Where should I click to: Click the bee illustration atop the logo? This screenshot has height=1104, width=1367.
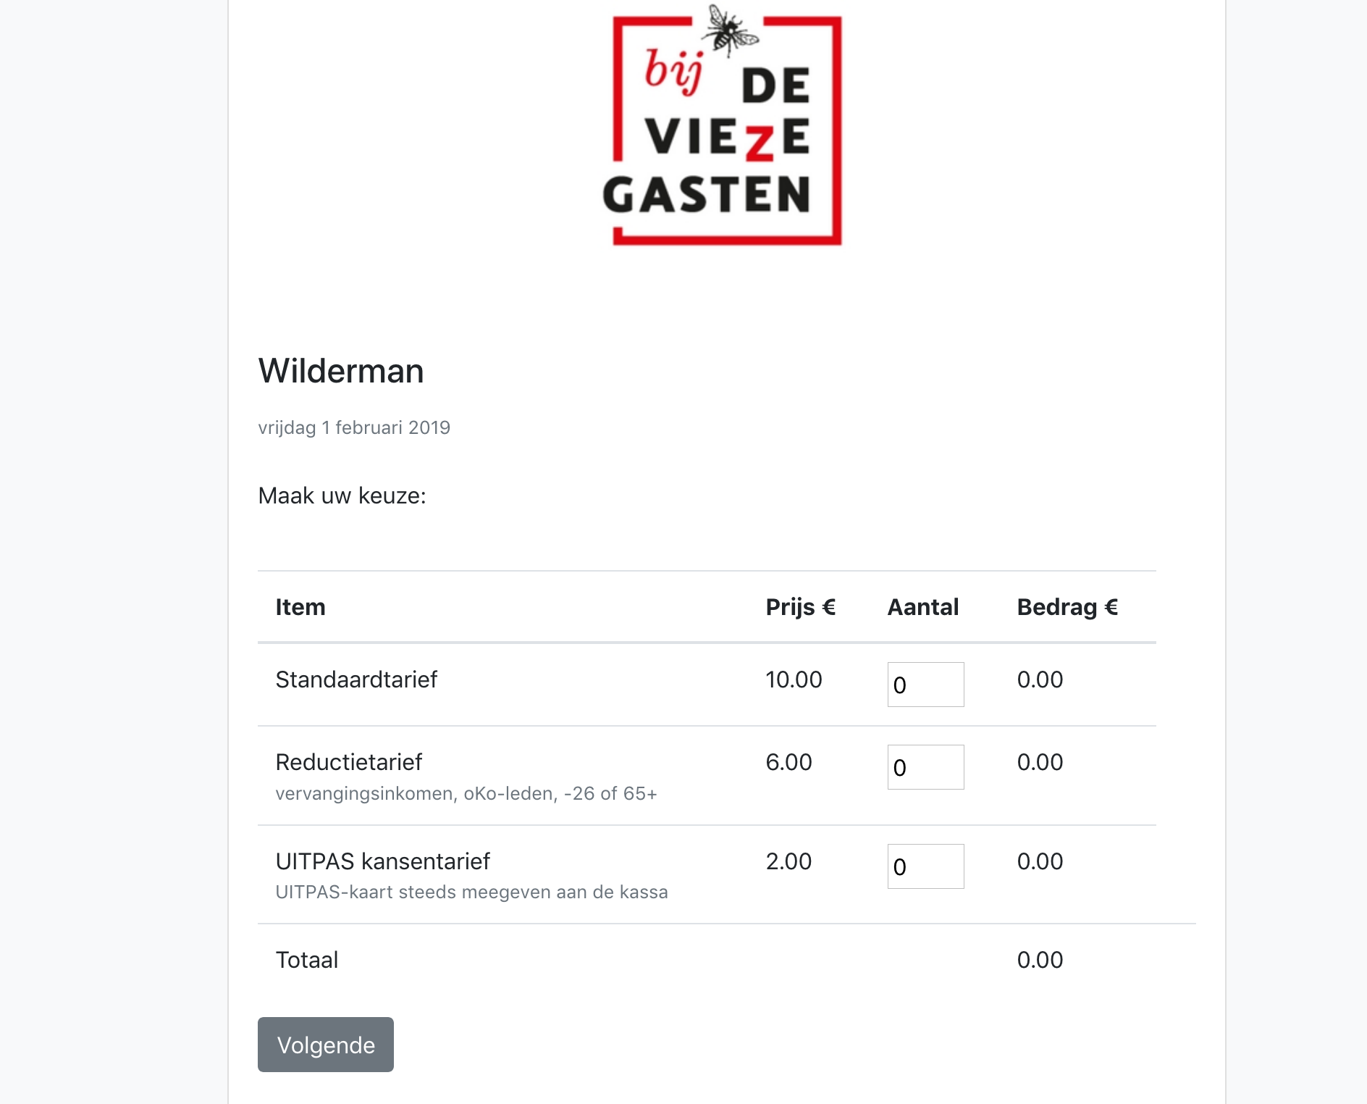coord(731,30)
